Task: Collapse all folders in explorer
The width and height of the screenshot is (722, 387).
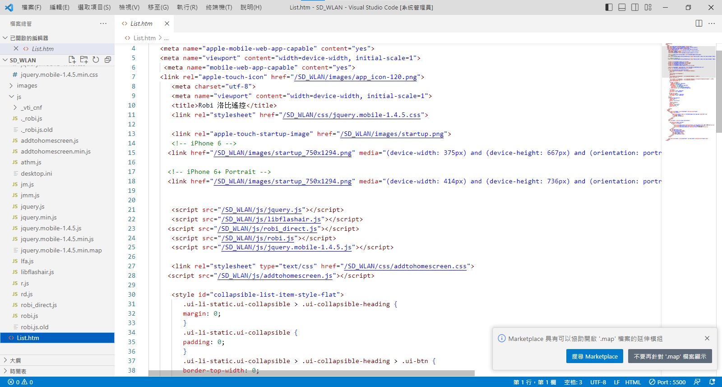Action: click(x=108, y=60)
